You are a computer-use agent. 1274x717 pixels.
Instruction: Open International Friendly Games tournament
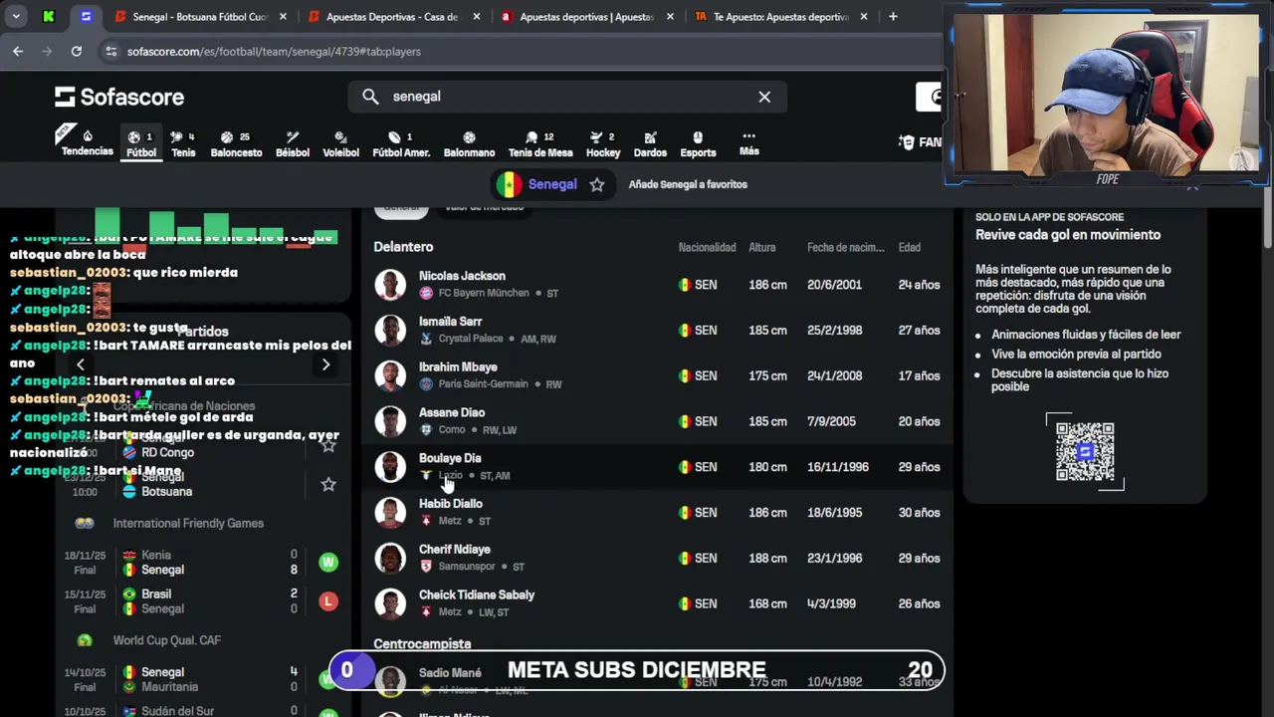188,523
